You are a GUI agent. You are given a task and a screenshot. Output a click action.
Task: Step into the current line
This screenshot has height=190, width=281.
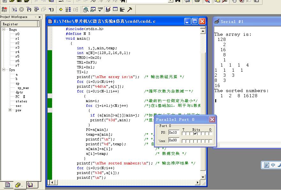pyautogui.click(x=29, y=10)
